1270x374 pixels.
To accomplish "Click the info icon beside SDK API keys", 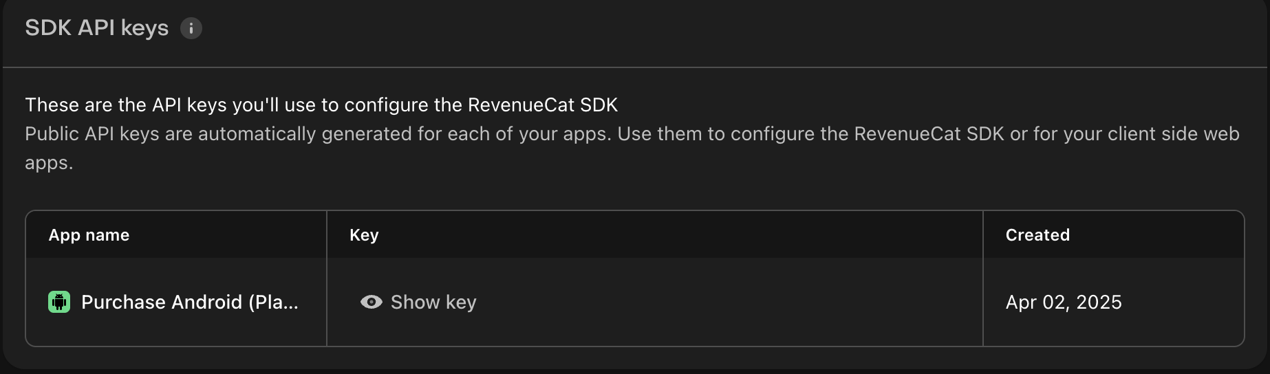I will coord(191,28).
